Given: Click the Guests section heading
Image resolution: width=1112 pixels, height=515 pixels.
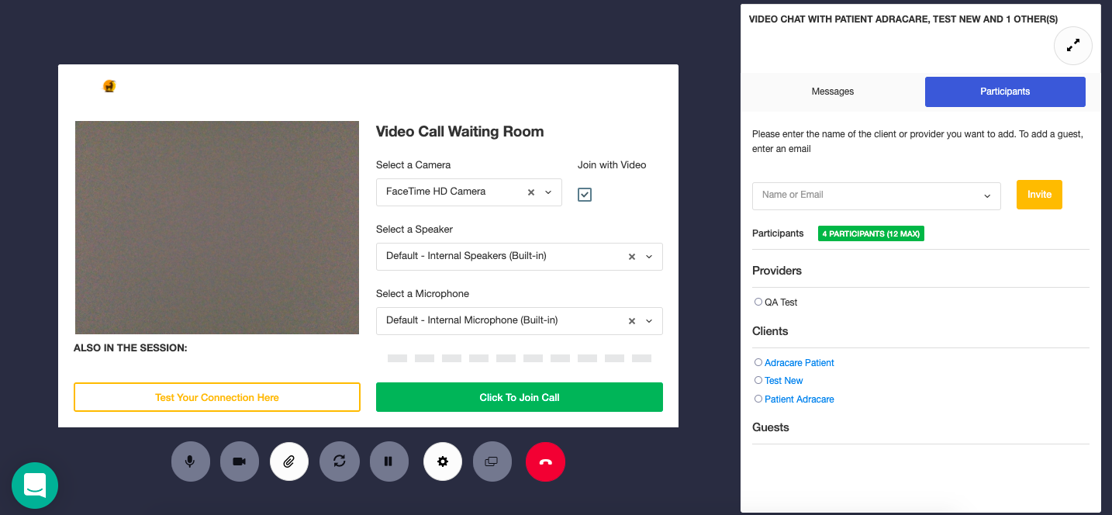Looking at the screenshot, I should pos(771,427).
